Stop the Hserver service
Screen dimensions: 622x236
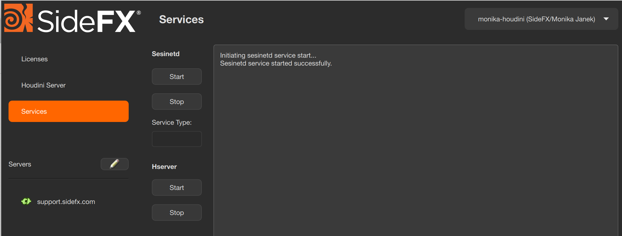(x=177, y=213)
